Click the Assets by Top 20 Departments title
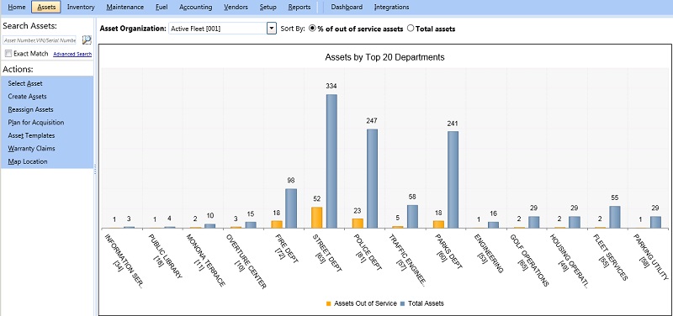Viewport: 673px width, 316px height. (384, 57)
